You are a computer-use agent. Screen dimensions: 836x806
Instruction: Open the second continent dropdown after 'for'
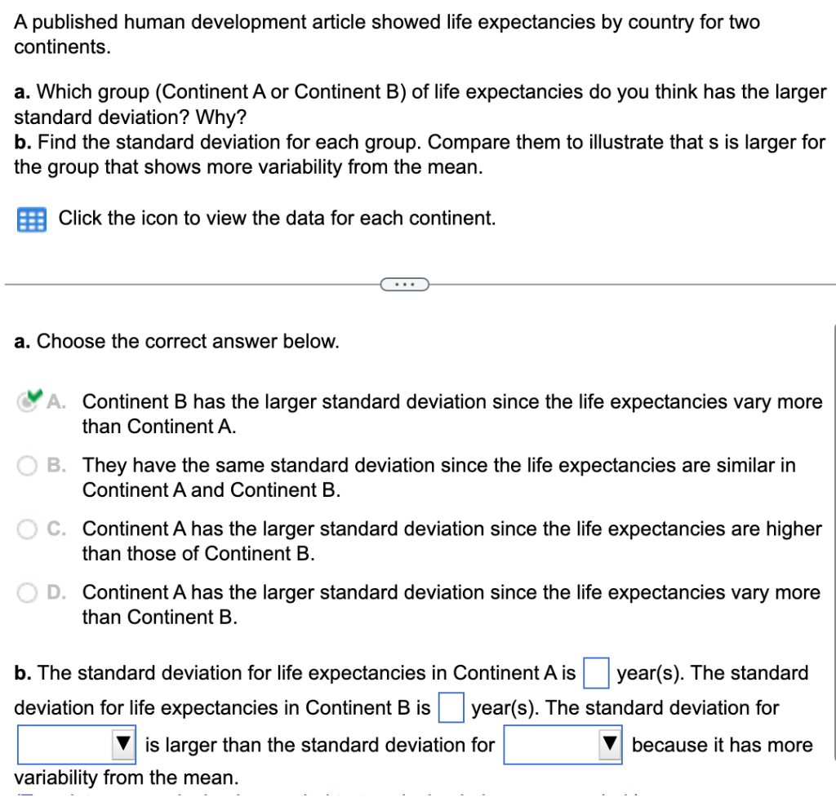click(563, 744)
